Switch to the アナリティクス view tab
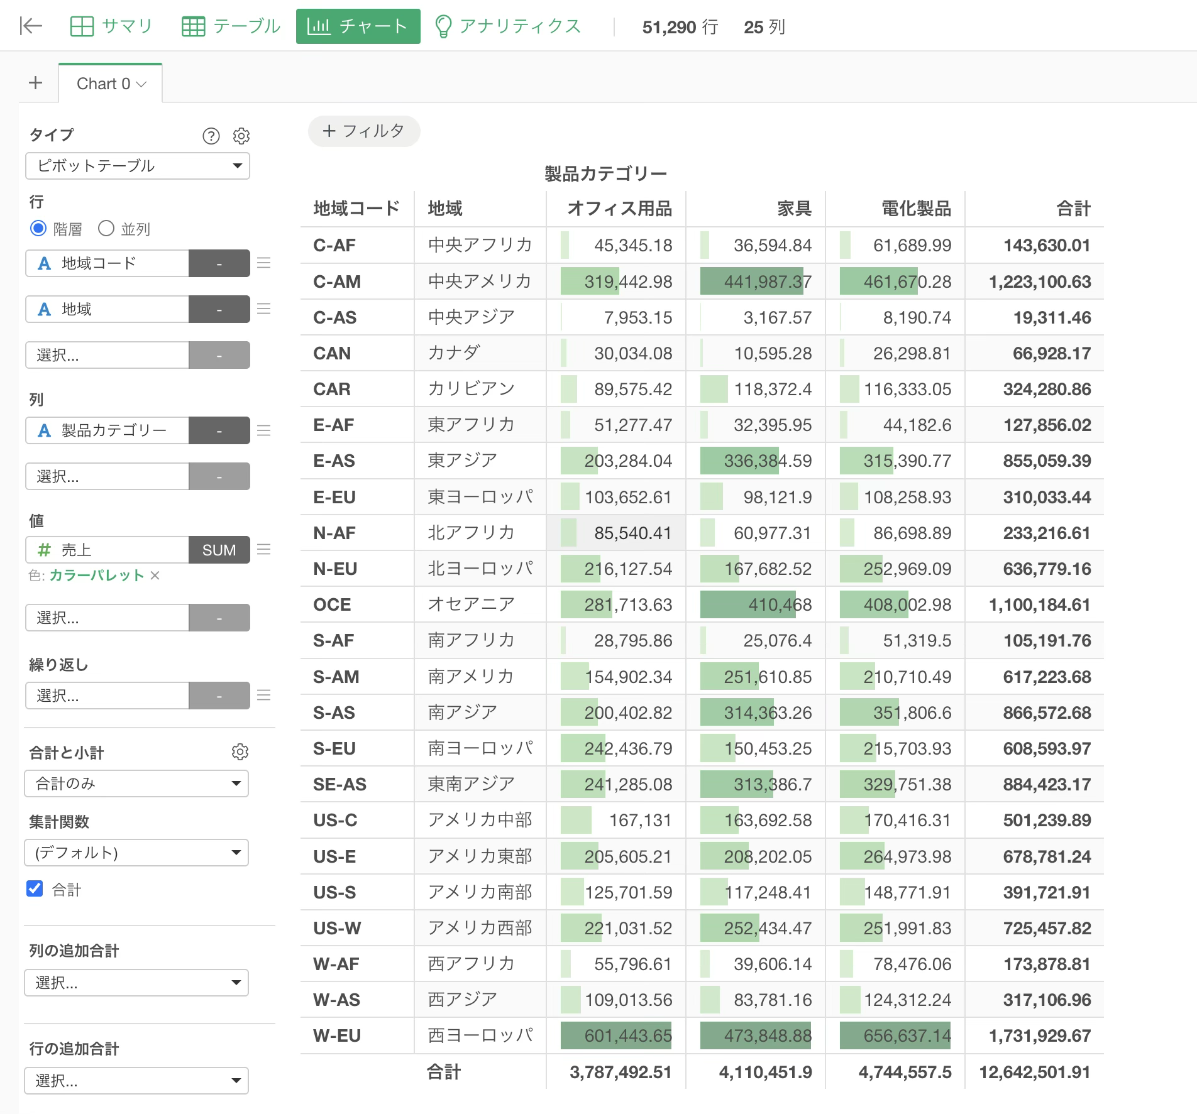Image resolution: width=1197 pixels, height=1114 pixels. tap(508, 26)
